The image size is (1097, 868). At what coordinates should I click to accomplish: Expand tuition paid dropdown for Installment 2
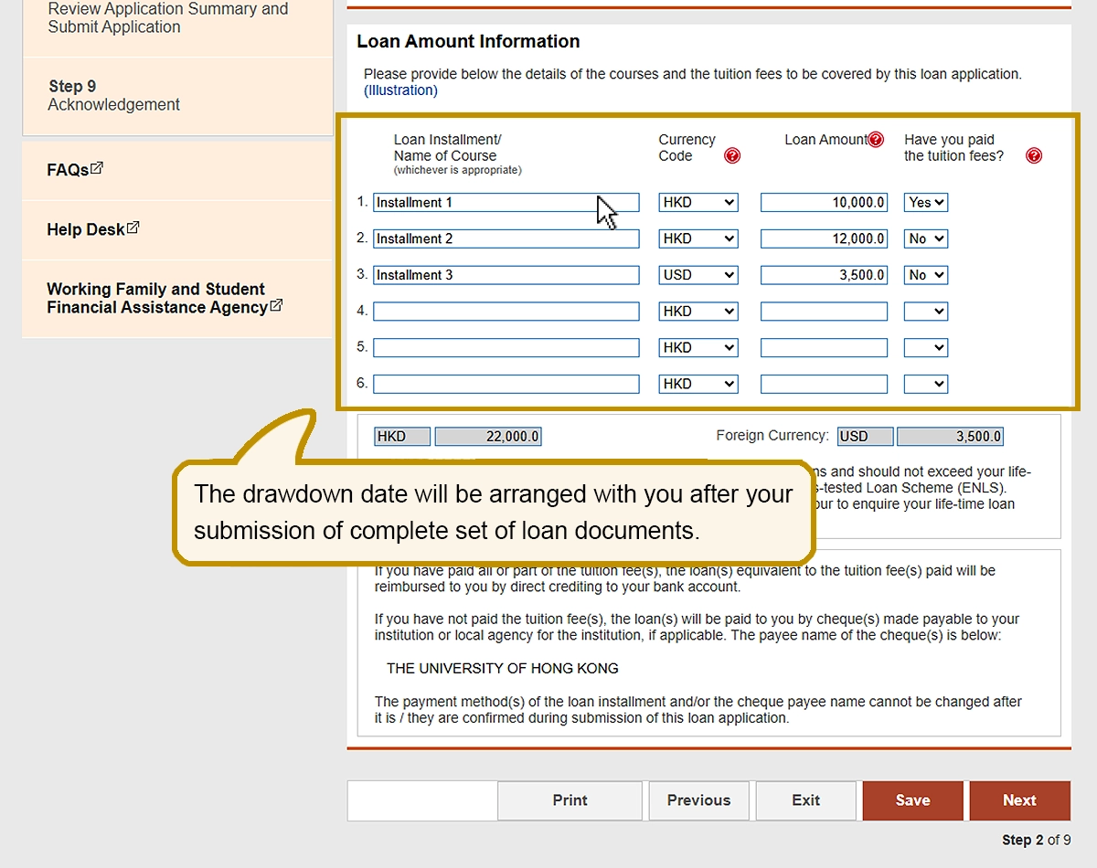tap(926, 239)
